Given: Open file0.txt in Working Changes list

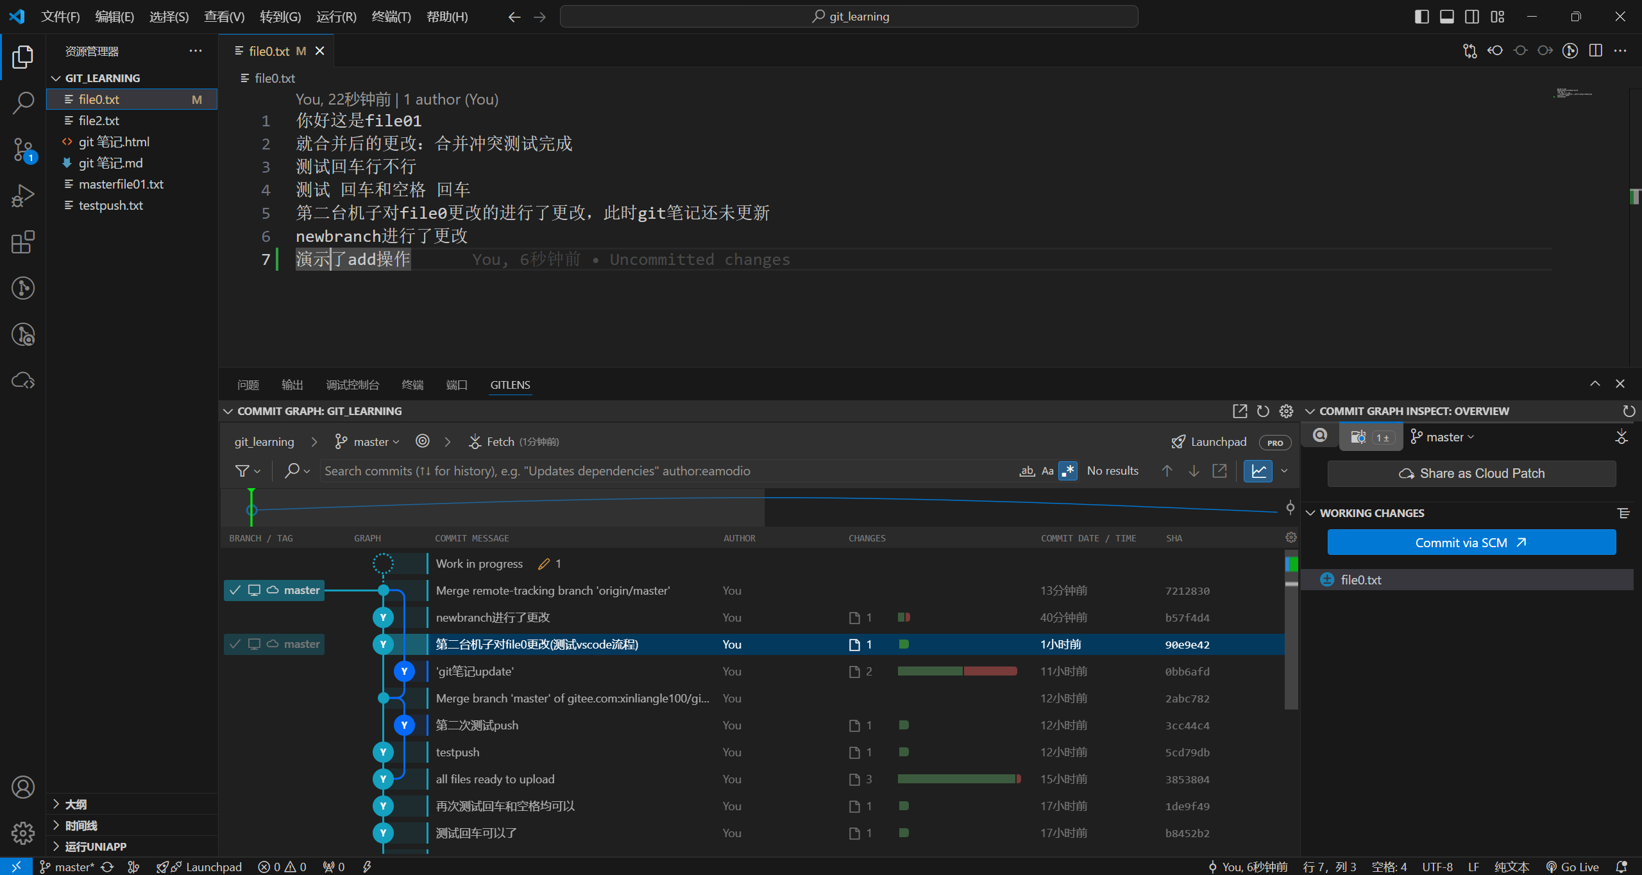Looking at the screenshot, I should click(x=1468, y=580).
